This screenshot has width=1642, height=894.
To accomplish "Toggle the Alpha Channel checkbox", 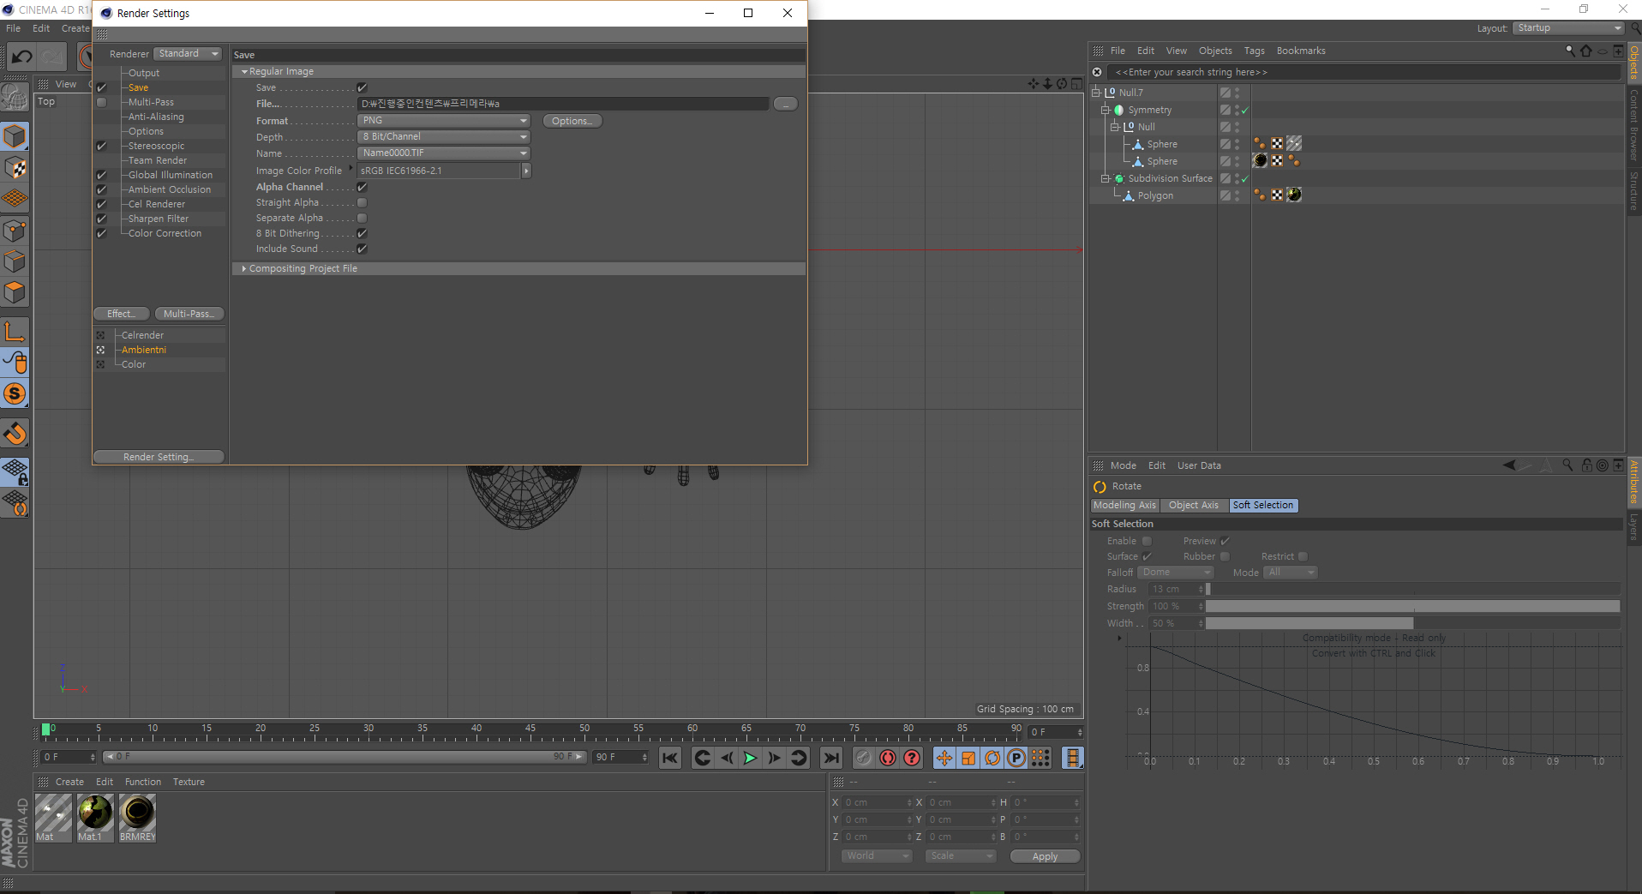I will pyautogui.click(x=362, y=187).
